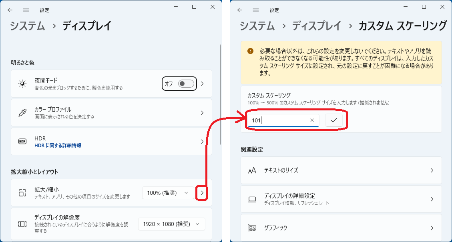452x242 pixels.
Task: Click the clear (X) icon in the scaling input
Action: [x=312, y=120]
